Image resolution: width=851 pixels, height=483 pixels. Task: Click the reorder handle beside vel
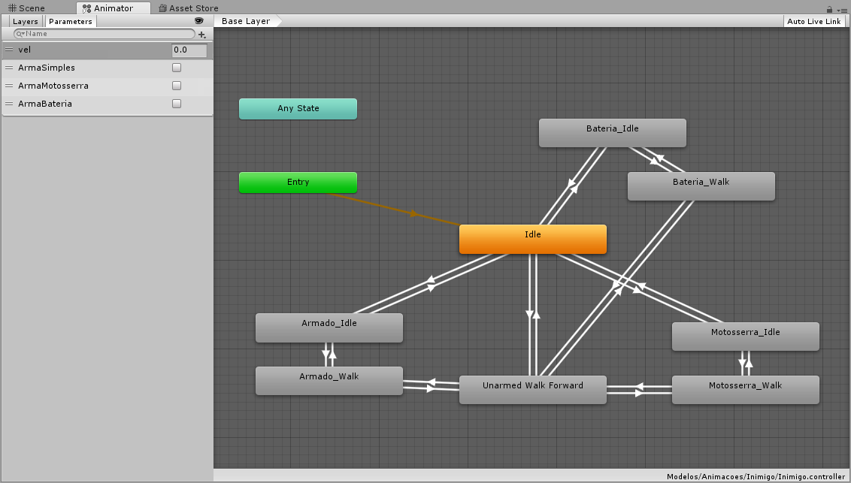coord(9,50)
